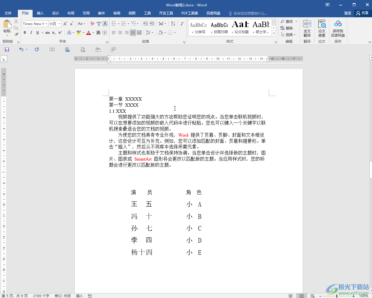Open the undo history dropdown arrow
Screen dimensions: 372x298
tap(27, 50)
